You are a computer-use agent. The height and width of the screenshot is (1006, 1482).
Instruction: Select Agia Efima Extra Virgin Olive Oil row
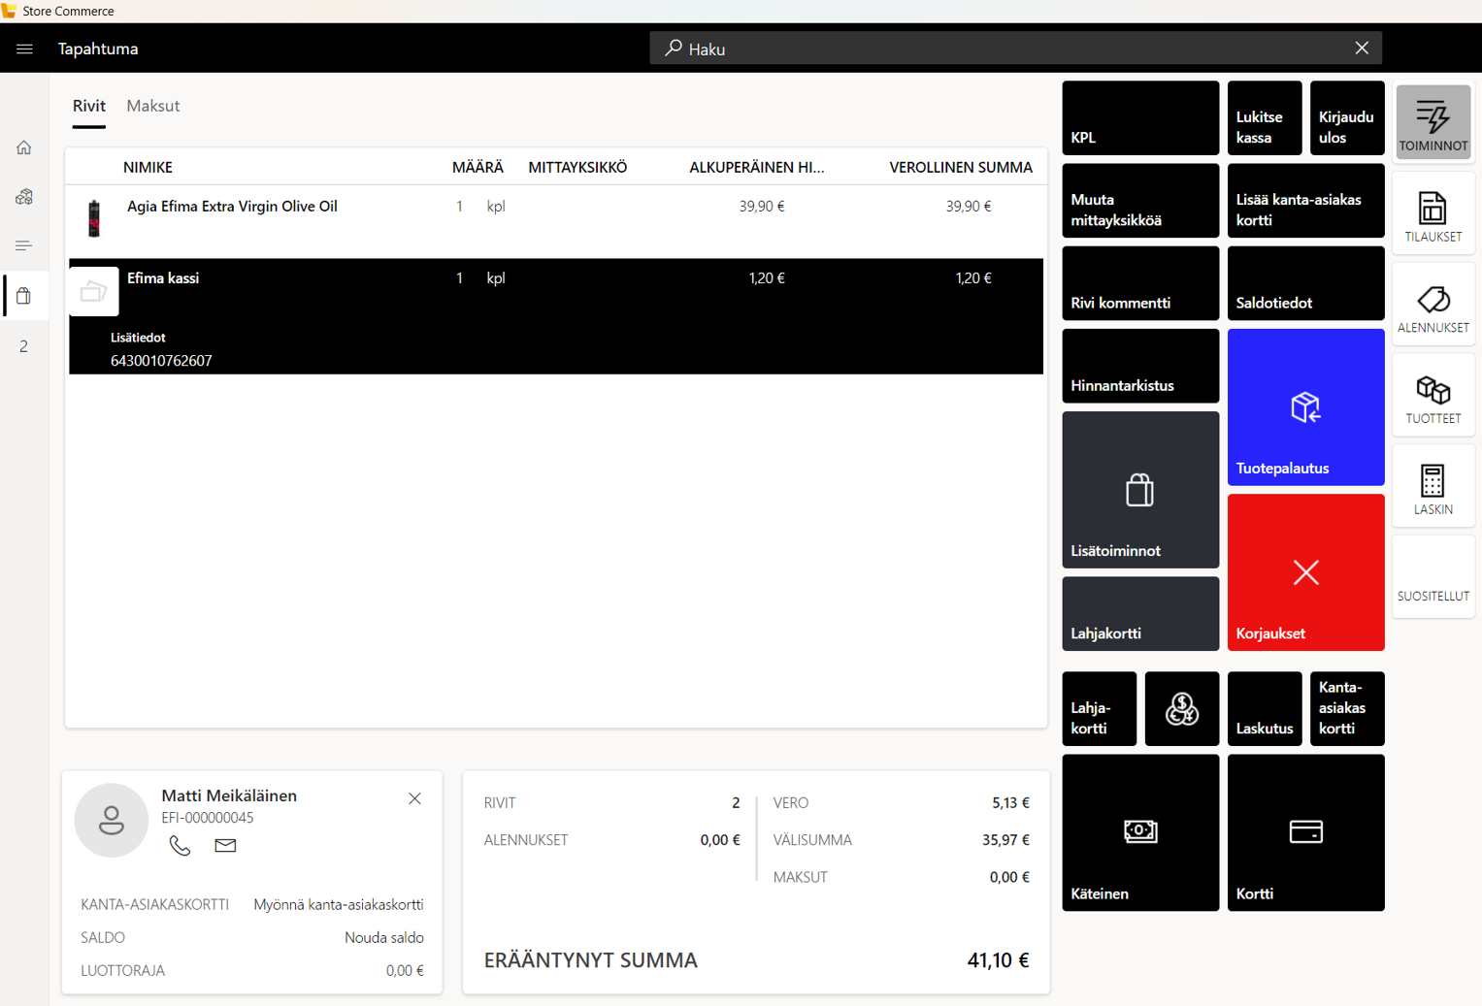(x=556, y=221)
